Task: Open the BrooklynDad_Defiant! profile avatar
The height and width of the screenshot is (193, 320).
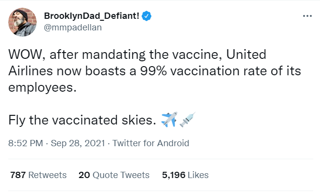Action: tap(23, 21)
